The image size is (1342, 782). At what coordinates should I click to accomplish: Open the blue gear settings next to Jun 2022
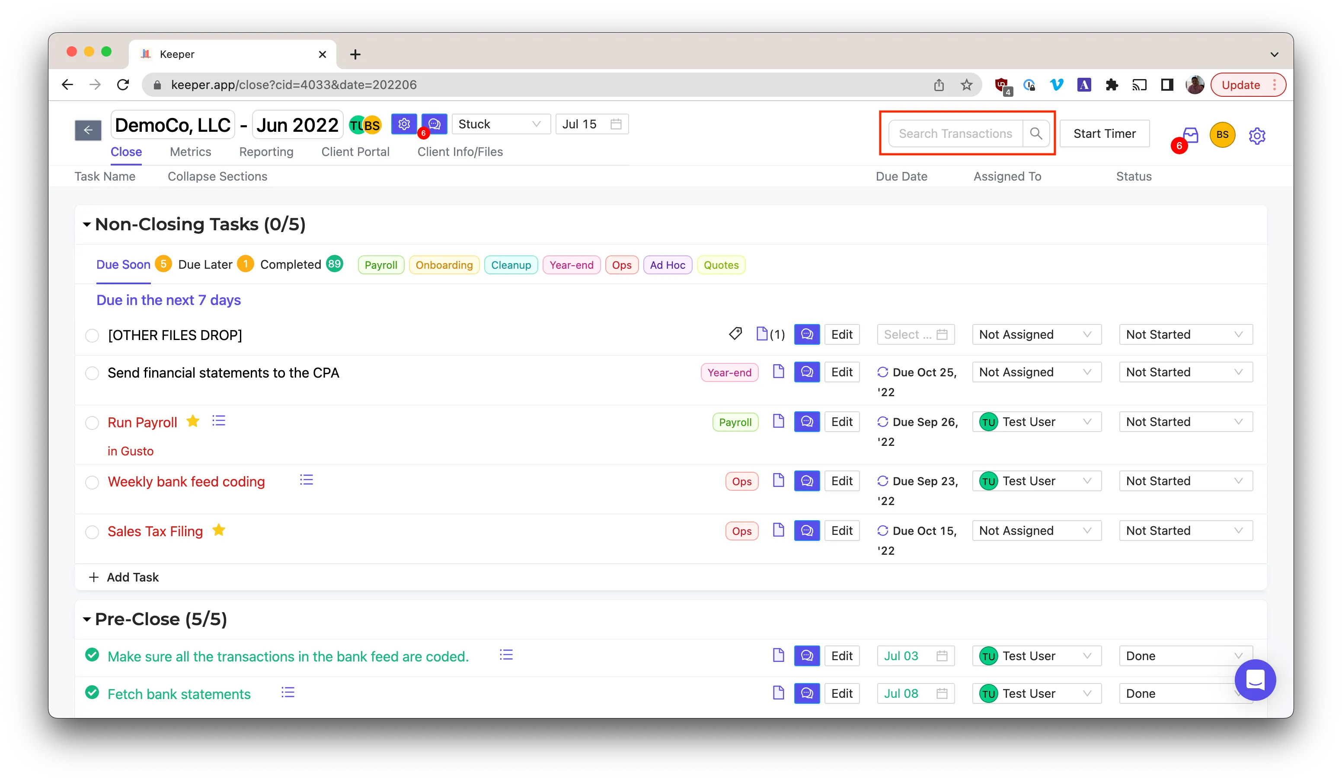[x=404, y=124]
